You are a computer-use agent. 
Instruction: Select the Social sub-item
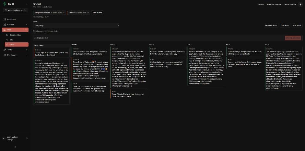[17, 44]
